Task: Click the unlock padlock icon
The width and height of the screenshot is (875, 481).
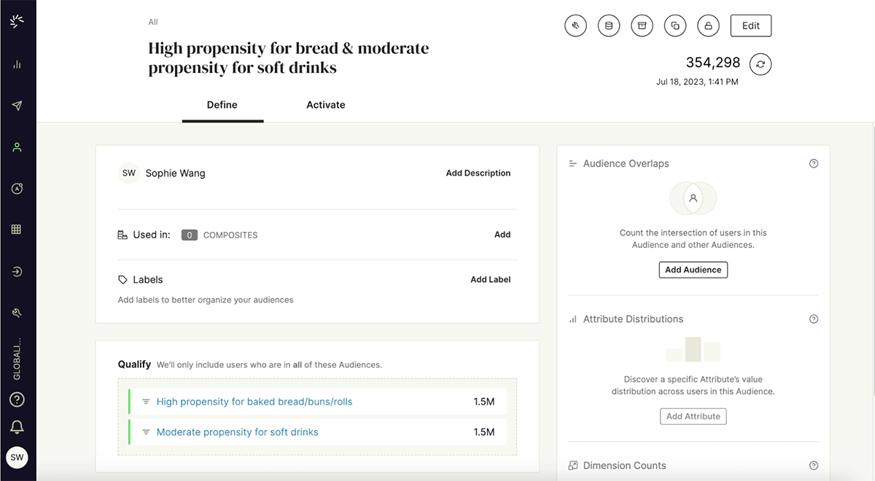Action: click(x=708, y=26)
